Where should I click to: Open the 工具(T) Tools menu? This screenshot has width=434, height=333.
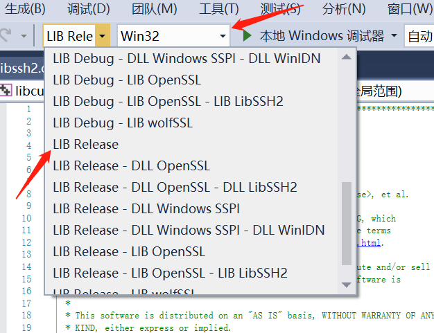(219, 9)
